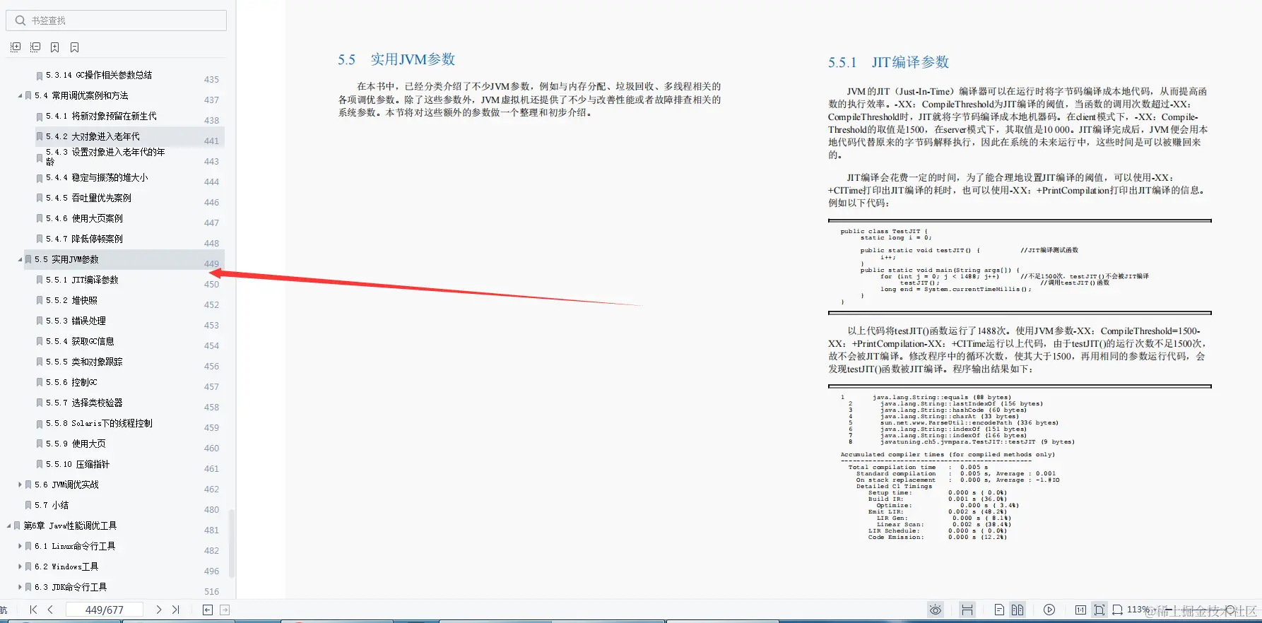This screenshot has height=623, width=1262.
Task: Open bookmark 5.4.4 稳定与振荡的堆大小
Action: pyautogui.click(x=97, y=177)
